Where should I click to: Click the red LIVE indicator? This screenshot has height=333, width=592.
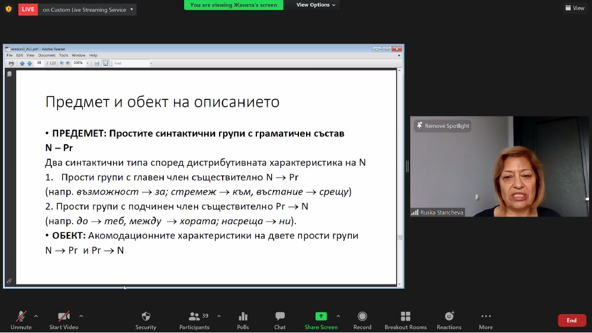(28, 9)
